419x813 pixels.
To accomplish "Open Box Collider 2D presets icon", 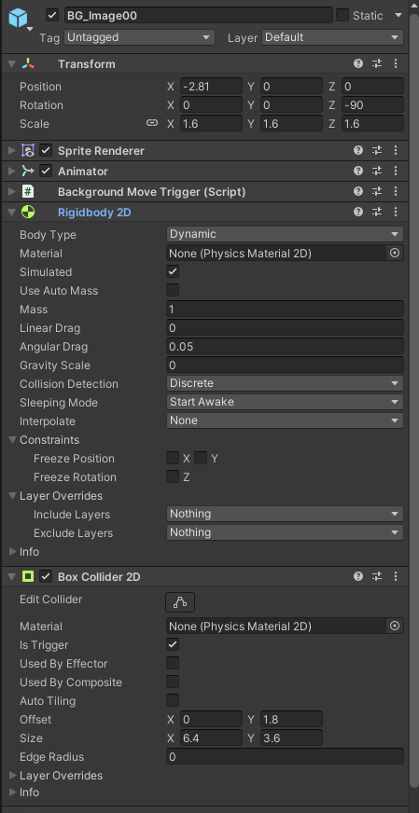I will pos(377,576).
